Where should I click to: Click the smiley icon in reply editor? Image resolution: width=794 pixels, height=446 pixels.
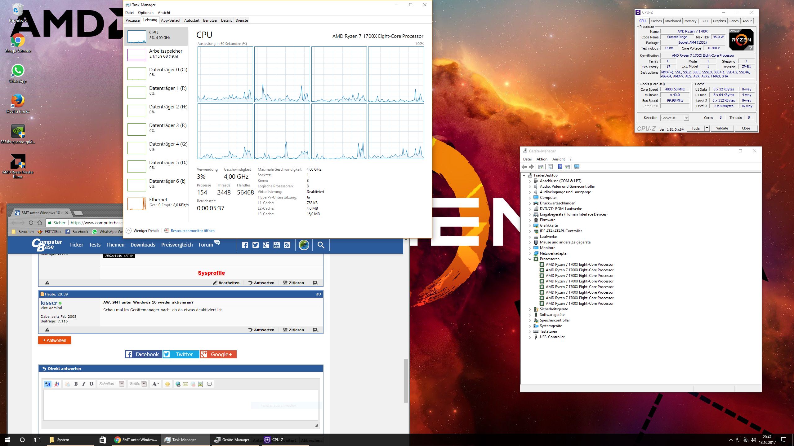click(167, 384)
